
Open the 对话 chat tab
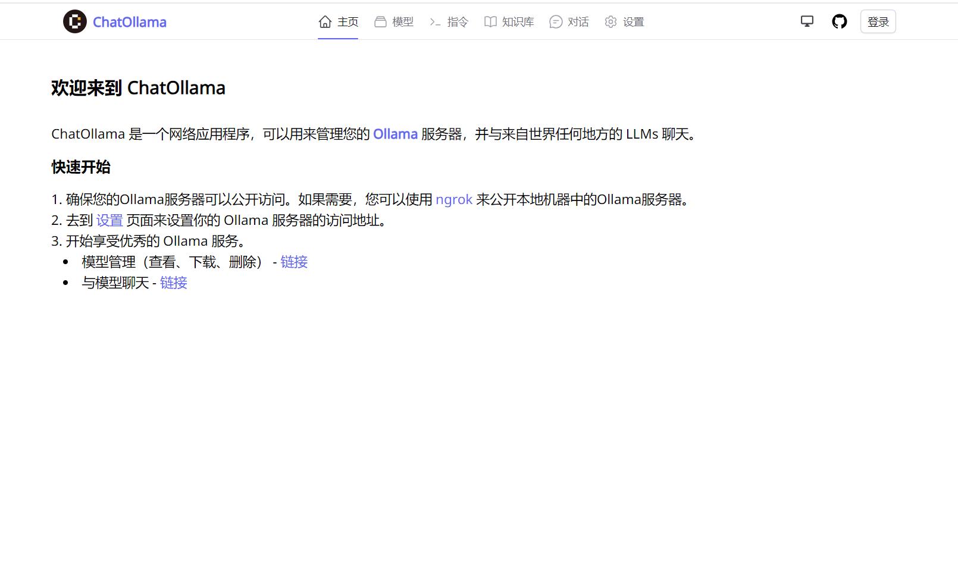click(x=569, y=22)
